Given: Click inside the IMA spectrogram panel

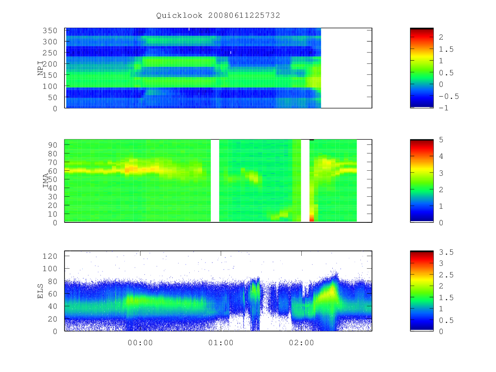Looking at the screenshot, I should pos(218,181).
